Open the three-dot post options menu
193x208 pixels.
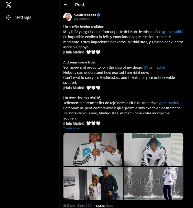[x=181, y=15]
